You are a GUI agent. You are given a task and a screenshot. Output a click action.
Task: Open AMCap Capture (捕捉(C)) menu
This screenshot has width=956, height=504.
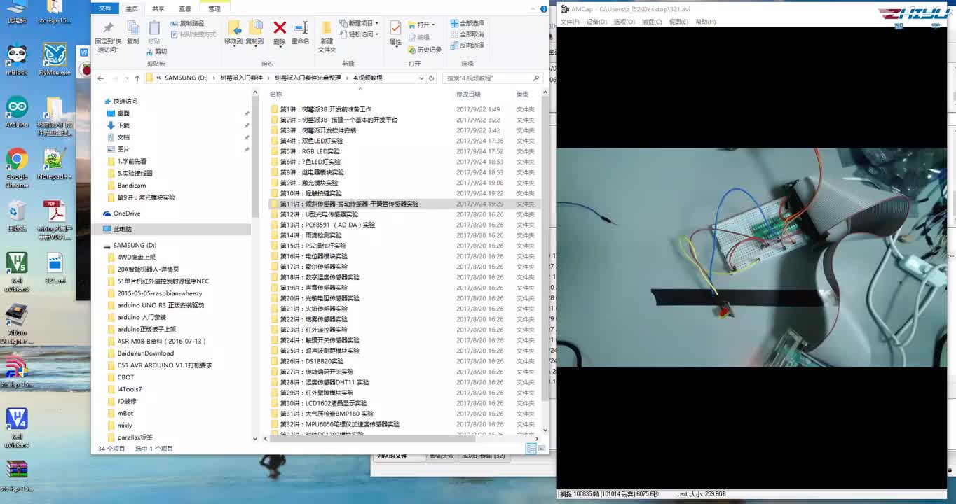coord(652,22)
